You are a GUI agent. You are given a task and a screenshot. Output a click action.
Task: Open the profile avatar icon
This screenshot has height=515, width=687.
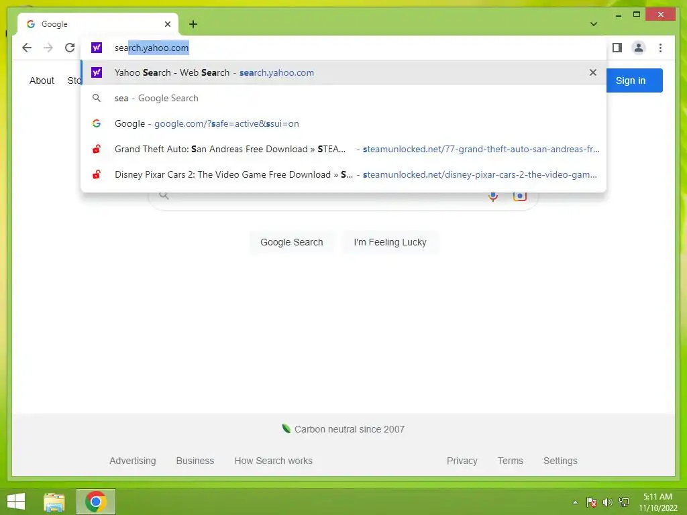tap(639, 48)
